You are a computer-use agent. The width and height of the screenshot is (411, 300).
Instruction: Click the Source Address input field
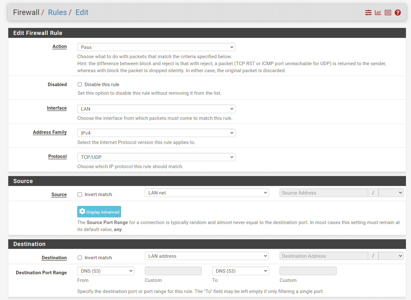[324, 193]
